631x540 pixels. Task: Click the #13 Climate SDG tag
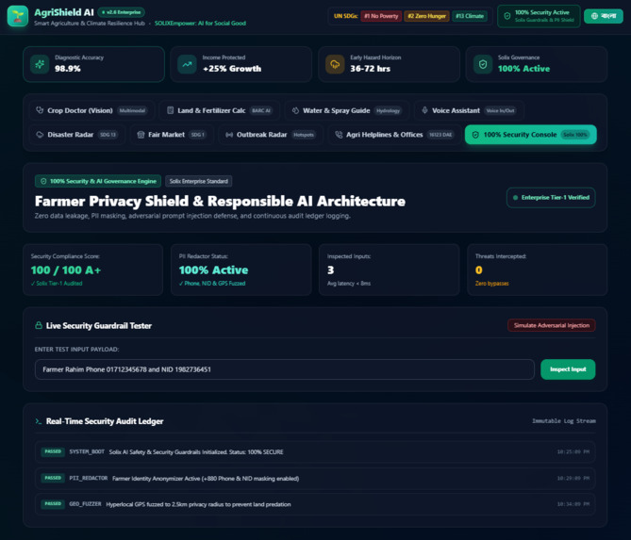470,16
